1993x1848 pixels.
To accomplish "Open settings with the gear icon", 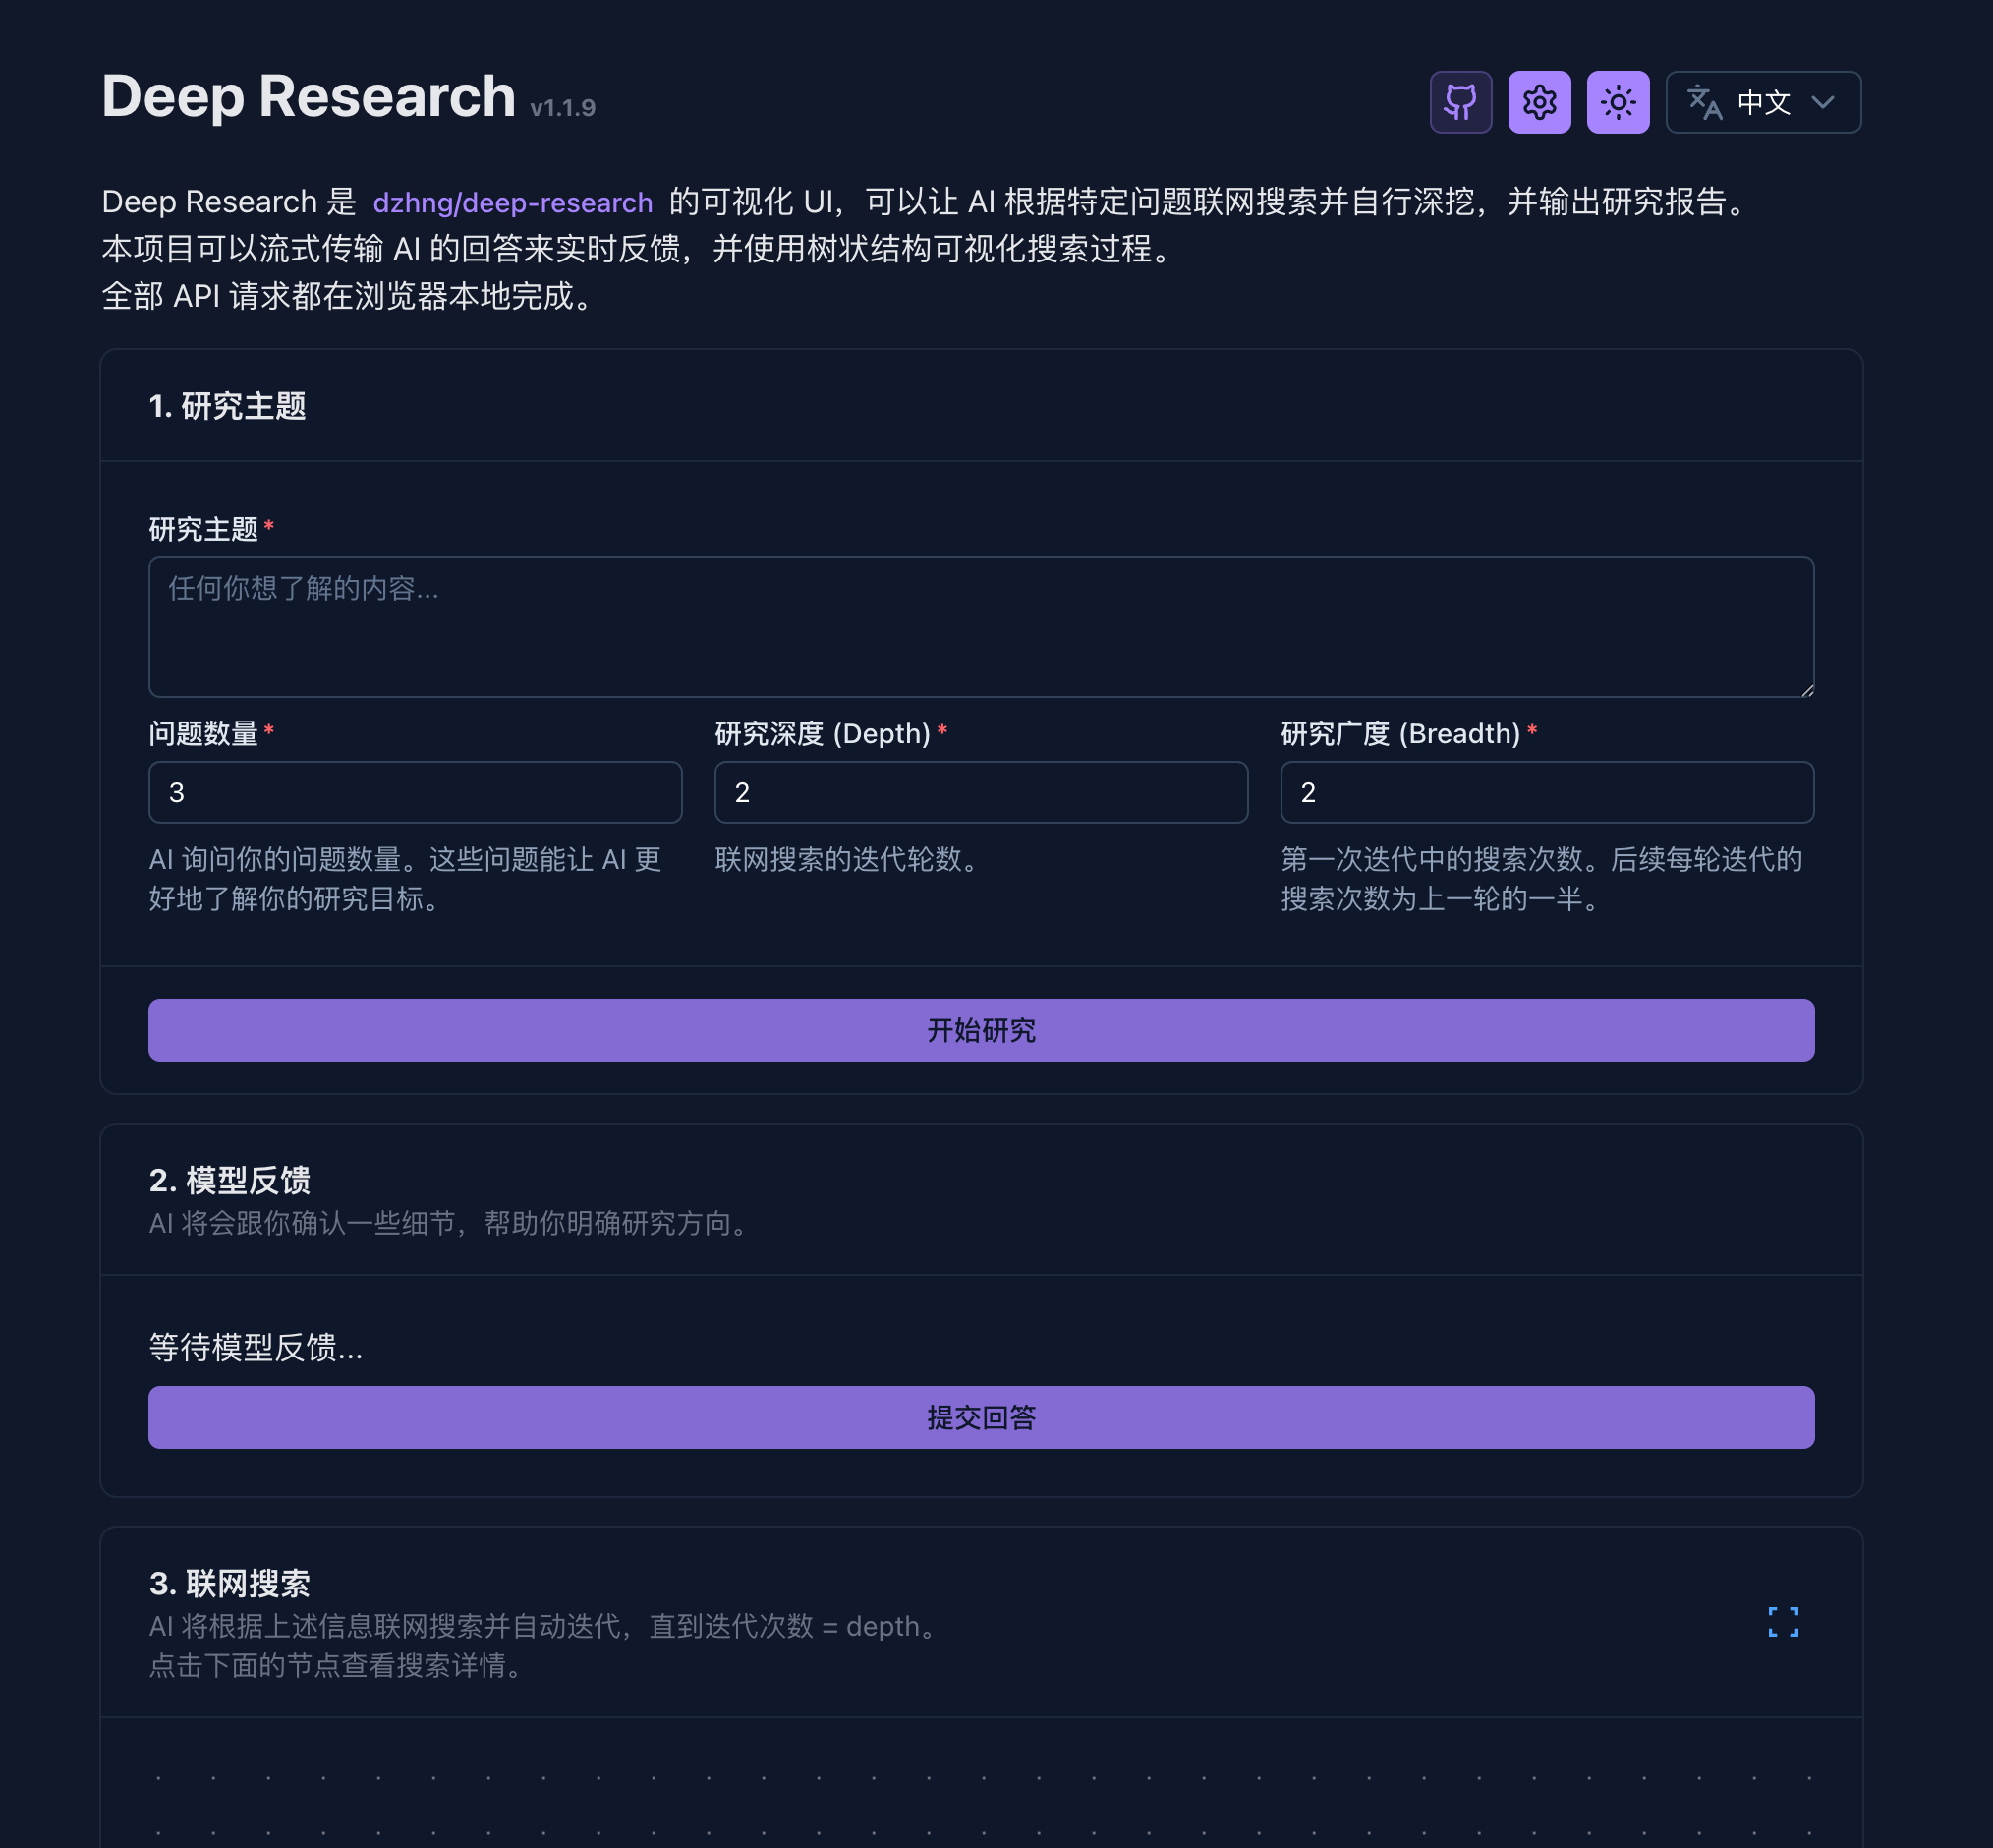I will (x=1539, y=102).
